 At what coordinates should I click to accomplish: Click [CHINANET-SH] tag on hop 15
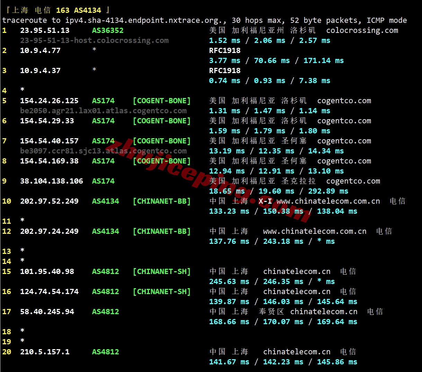162,272
